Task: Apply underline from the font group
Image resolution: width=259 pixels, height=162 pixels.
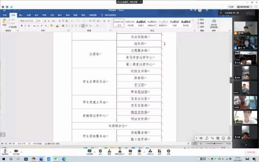Action: click(28, 26)
